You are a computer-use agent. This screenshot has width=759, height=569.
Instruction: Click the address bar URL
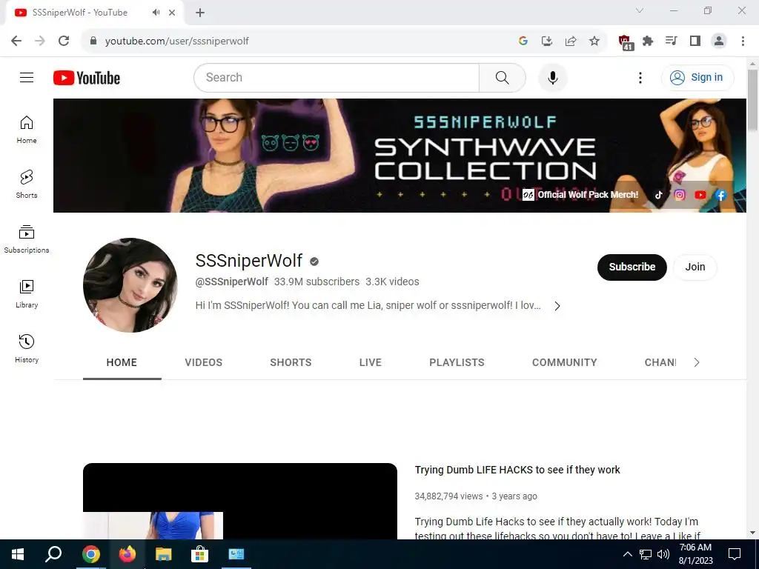(x=176, y=41)
